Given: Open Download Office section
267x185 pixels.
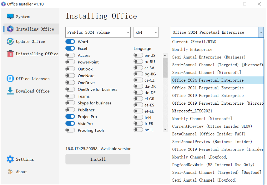Looking at the screenshot, I should (x=33, y=91).
